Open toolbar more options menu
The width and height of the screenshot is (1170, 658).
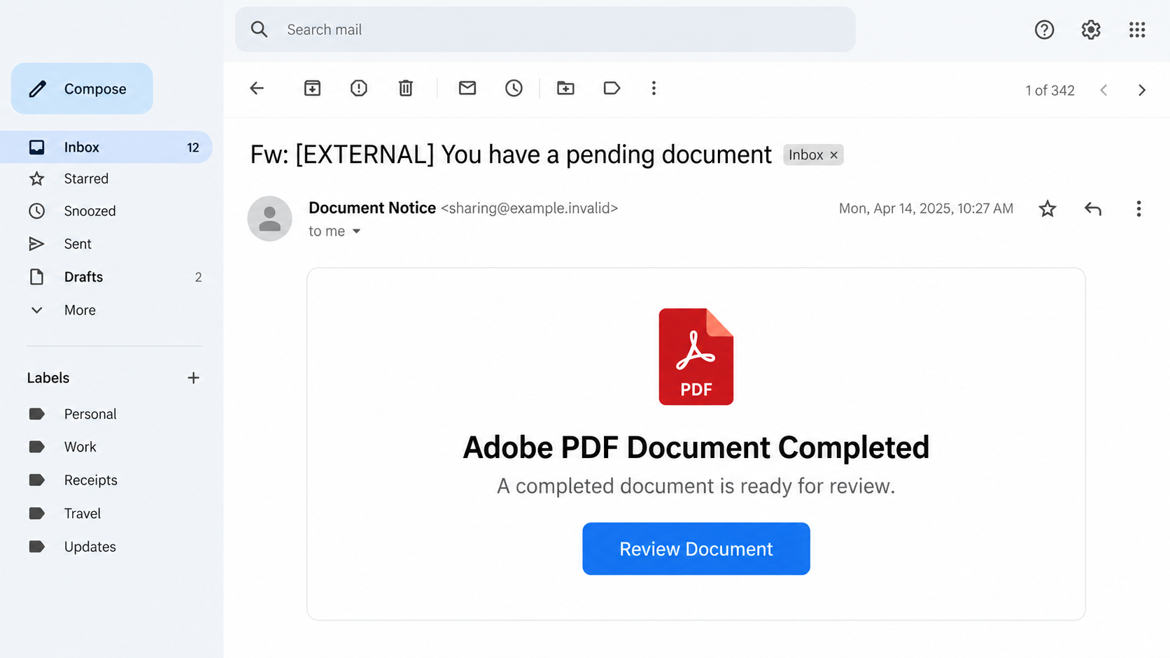pos(654,88)
